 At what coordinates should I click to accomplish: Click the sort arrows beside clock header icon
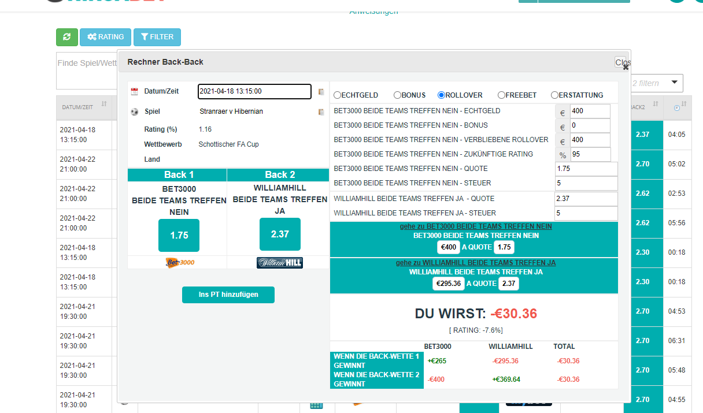click(x=684, y=105)
